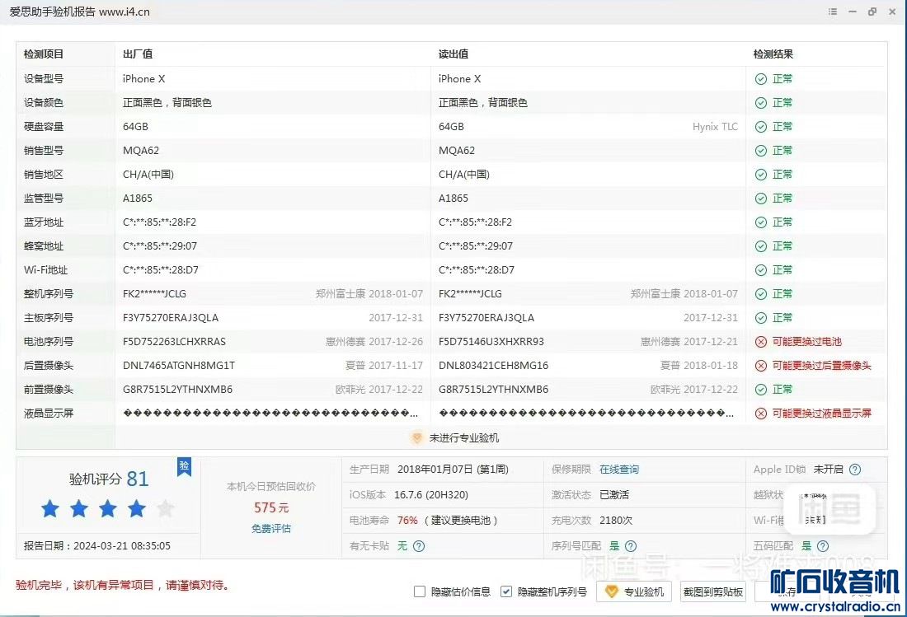Click the 2180次 charge count value

(x=615, y=521)
